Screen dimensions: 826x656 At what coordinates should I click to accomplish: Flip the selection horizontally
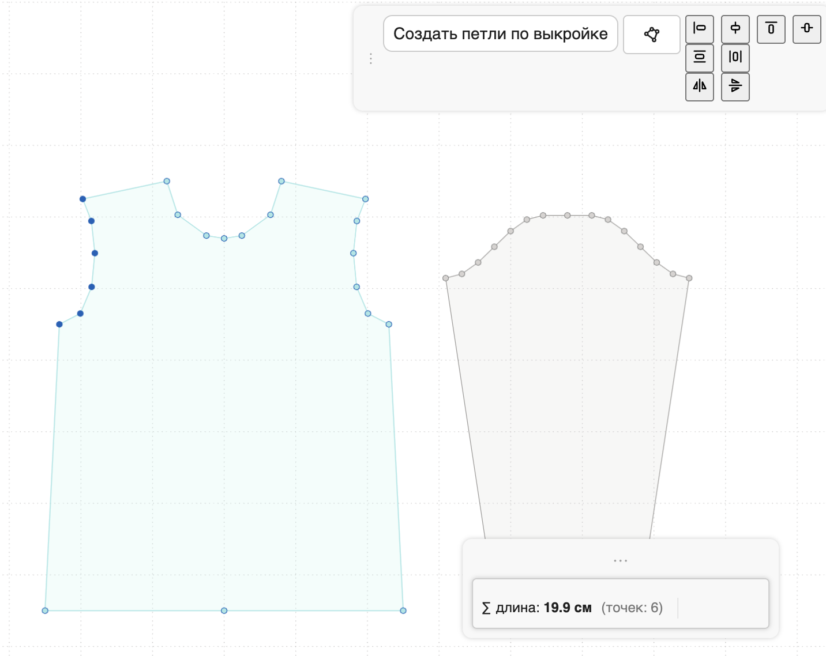(x=700, y=86)
